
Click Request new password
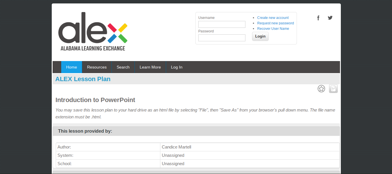coord(275,23)
